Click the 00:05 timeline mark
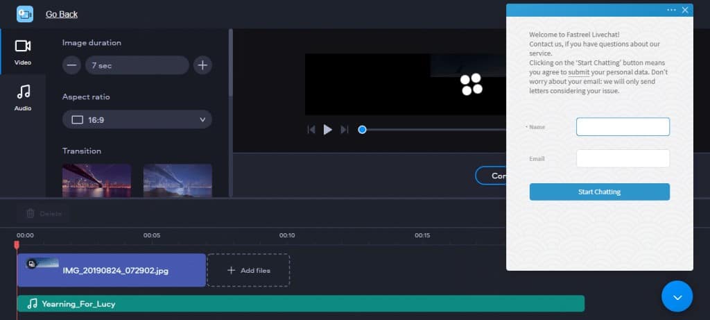Viewport: 710px width, 320px height. pos(152,236)
